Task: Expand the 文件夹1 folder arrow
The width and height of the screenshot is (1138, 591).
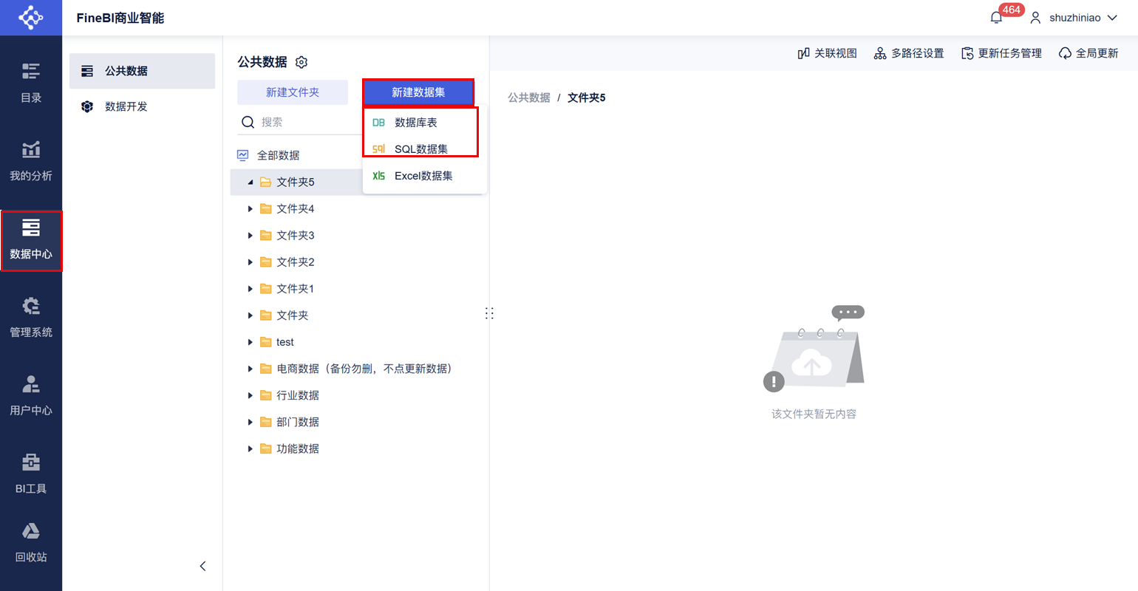Action: pyautogui.click(x=250, y=289)
